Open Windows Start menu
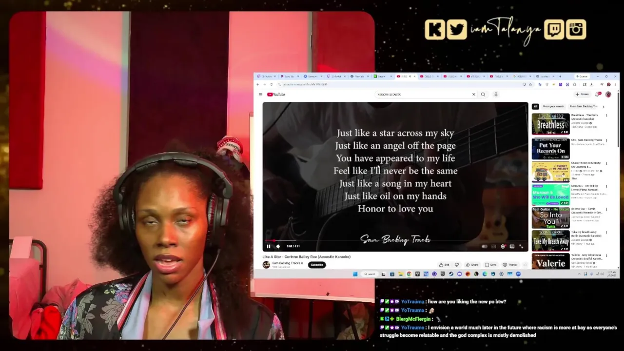624x351 pixels. 355,274
